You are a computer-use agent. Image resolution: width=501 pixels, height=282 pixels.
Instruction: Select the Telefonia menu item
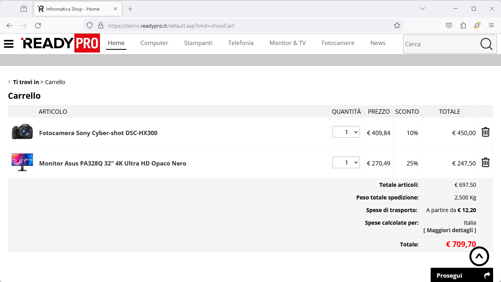pos(241,43)
